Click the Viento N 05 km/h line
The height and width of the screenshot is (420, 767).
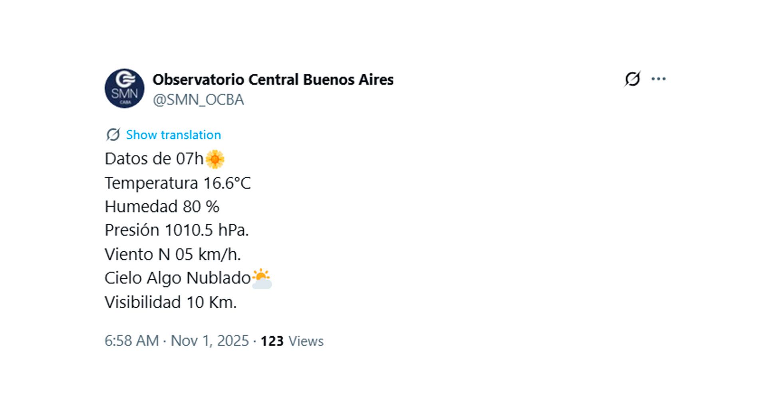pos(173,254)
